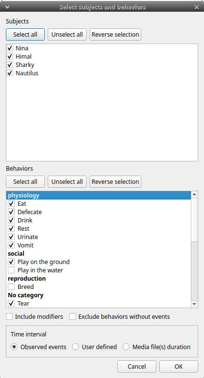
Task: Uncheck Play on the ground behavior
Action: pos(11,262)
